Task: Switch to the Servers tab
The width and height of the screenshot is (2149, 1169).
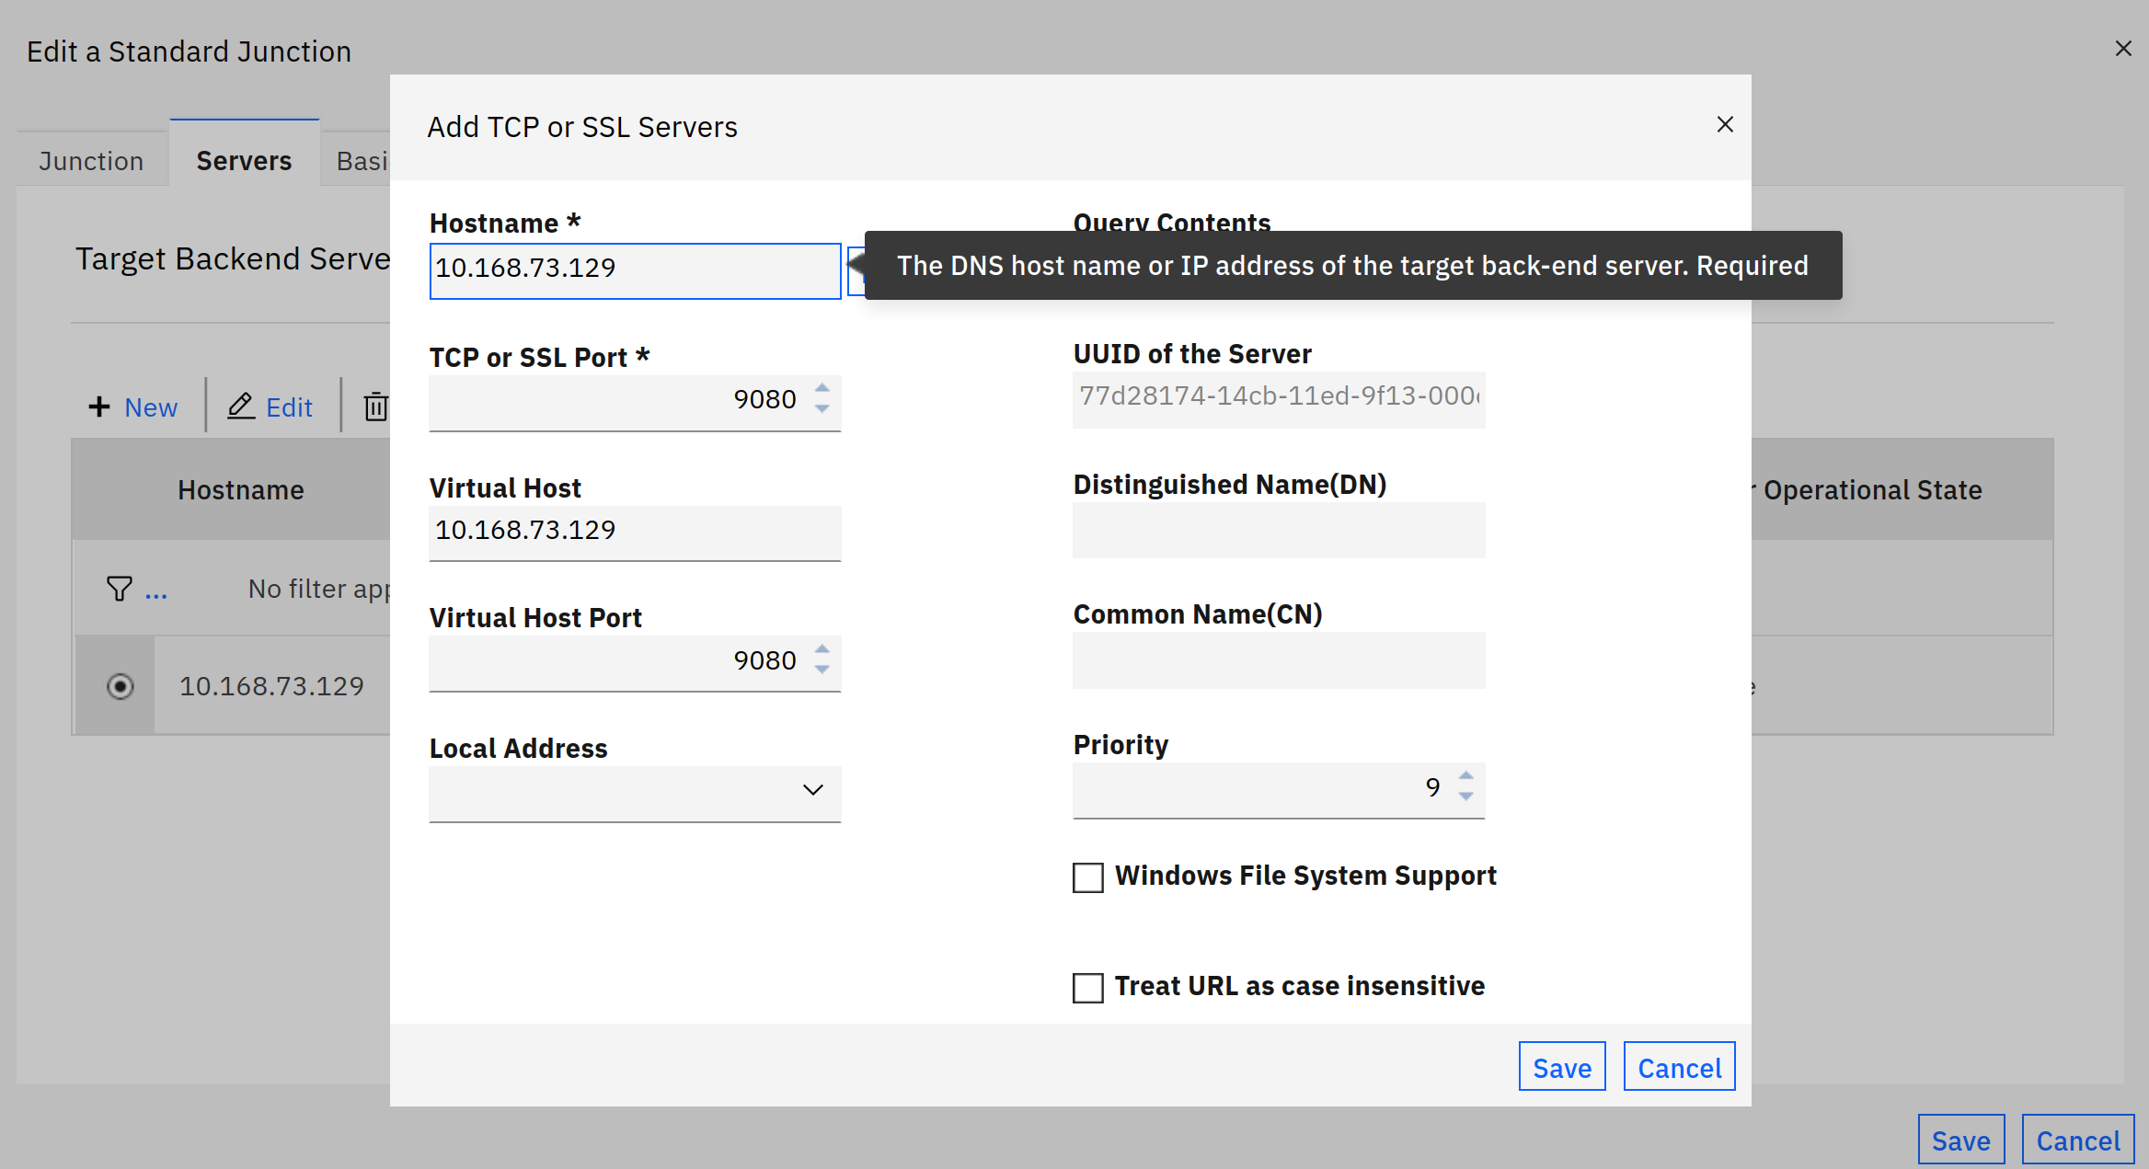Action: click(x=244, y=161)
